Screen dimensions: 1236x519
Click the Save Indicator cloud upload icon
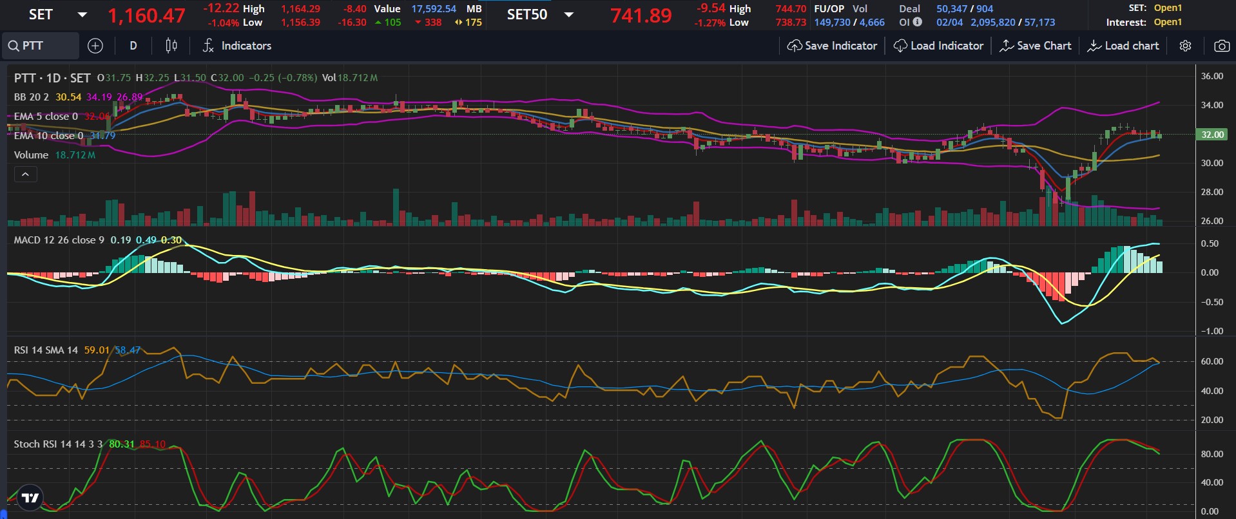(795, 46)
